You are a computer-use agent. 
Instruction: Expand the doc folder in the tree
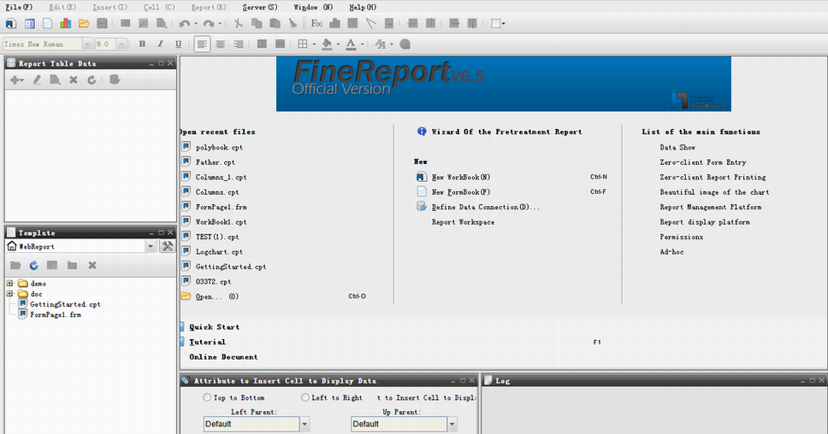pyautogui.click(x=9, y=294)
